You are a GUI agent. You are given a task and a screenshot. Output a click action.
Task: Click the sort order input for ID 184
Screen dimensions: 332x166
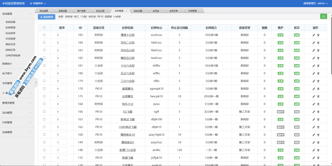click(62, 43)
